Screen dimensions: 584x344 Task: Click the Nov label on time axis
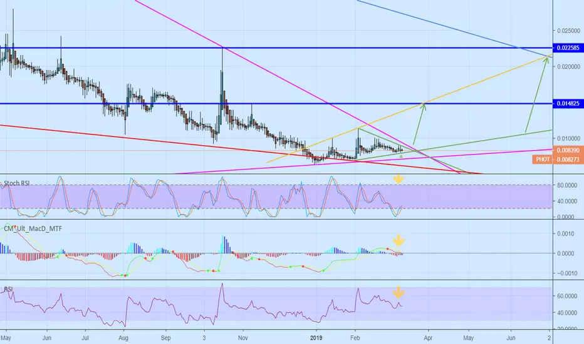243,338
